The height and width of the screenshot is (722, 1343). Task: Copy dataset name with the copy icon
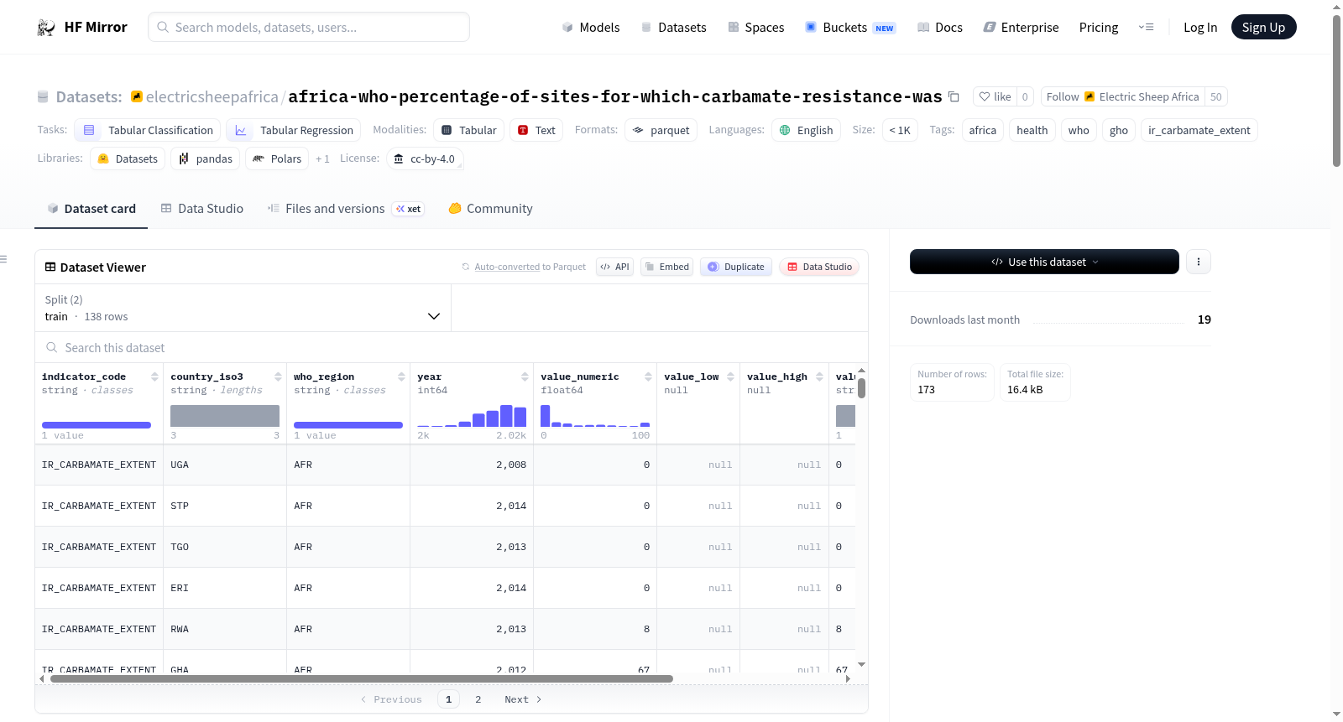pos(954,96)
